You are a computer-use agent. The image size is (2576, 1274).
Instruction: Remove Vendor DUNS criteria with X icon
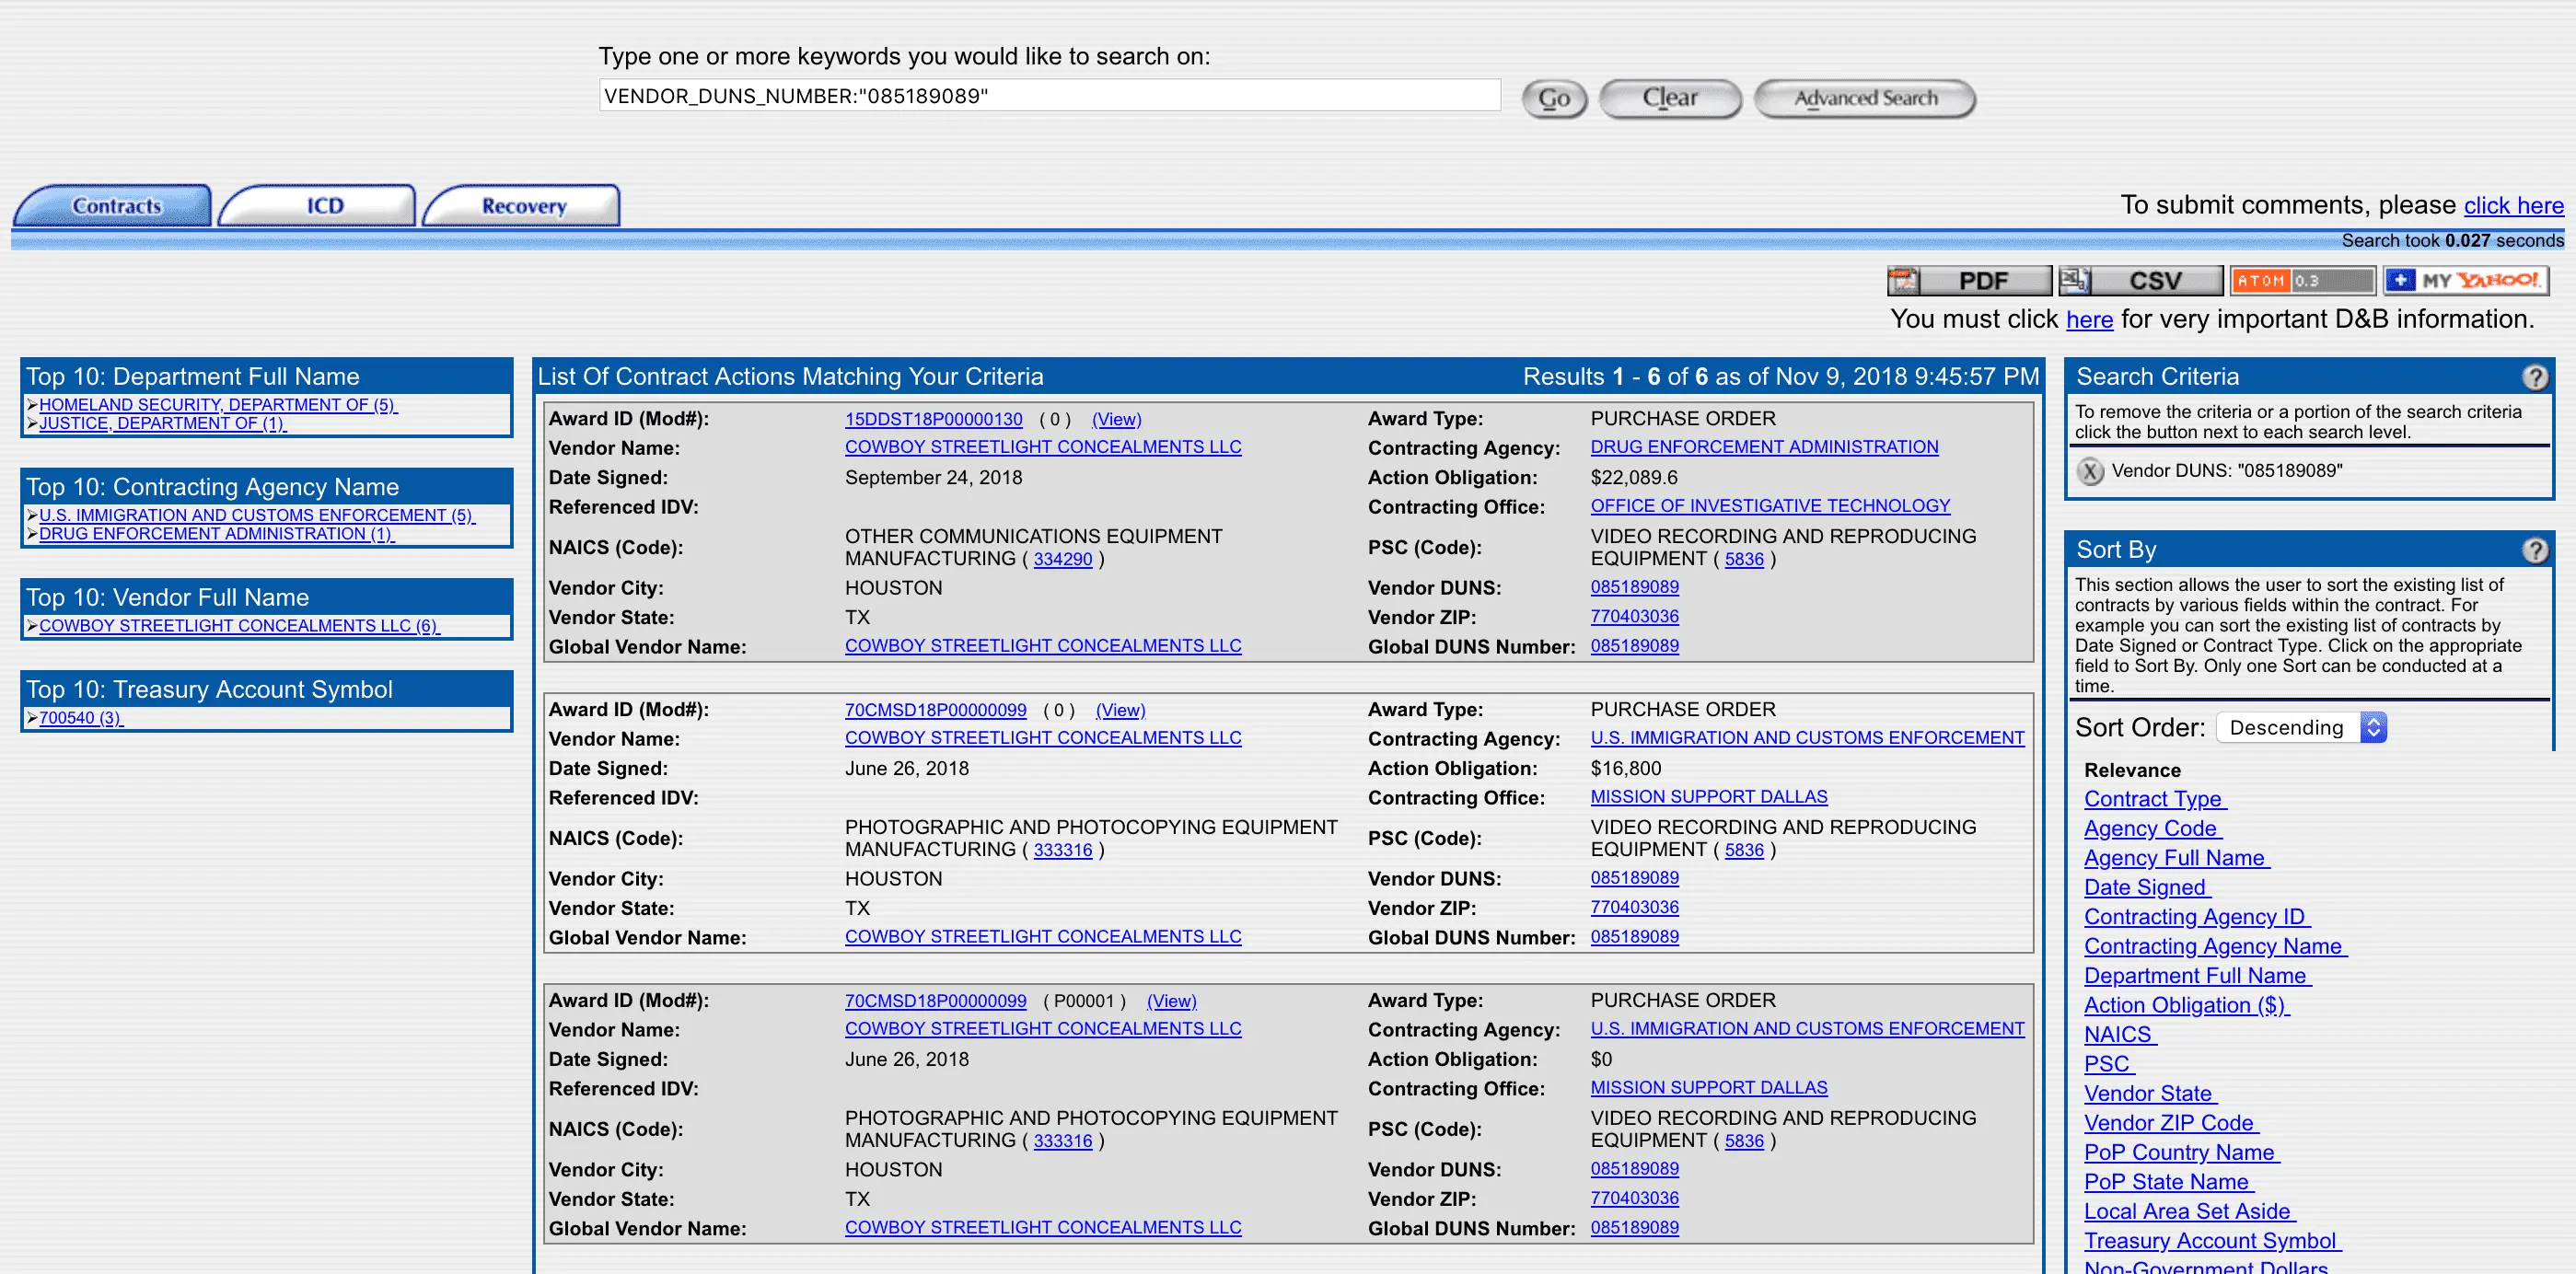(x=2090, y=471)
